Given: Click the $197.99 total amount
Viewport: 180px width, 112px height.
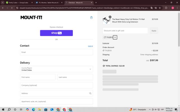Looking at the screenshot, I should [x=154, y=60].
